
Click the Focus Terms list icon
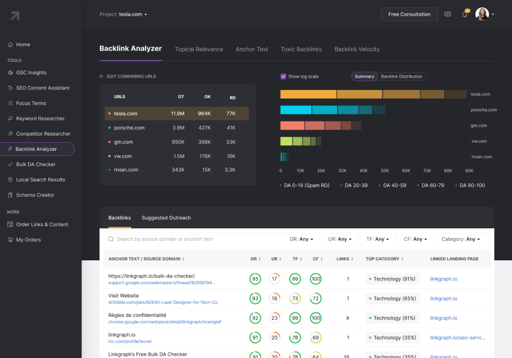10,103
